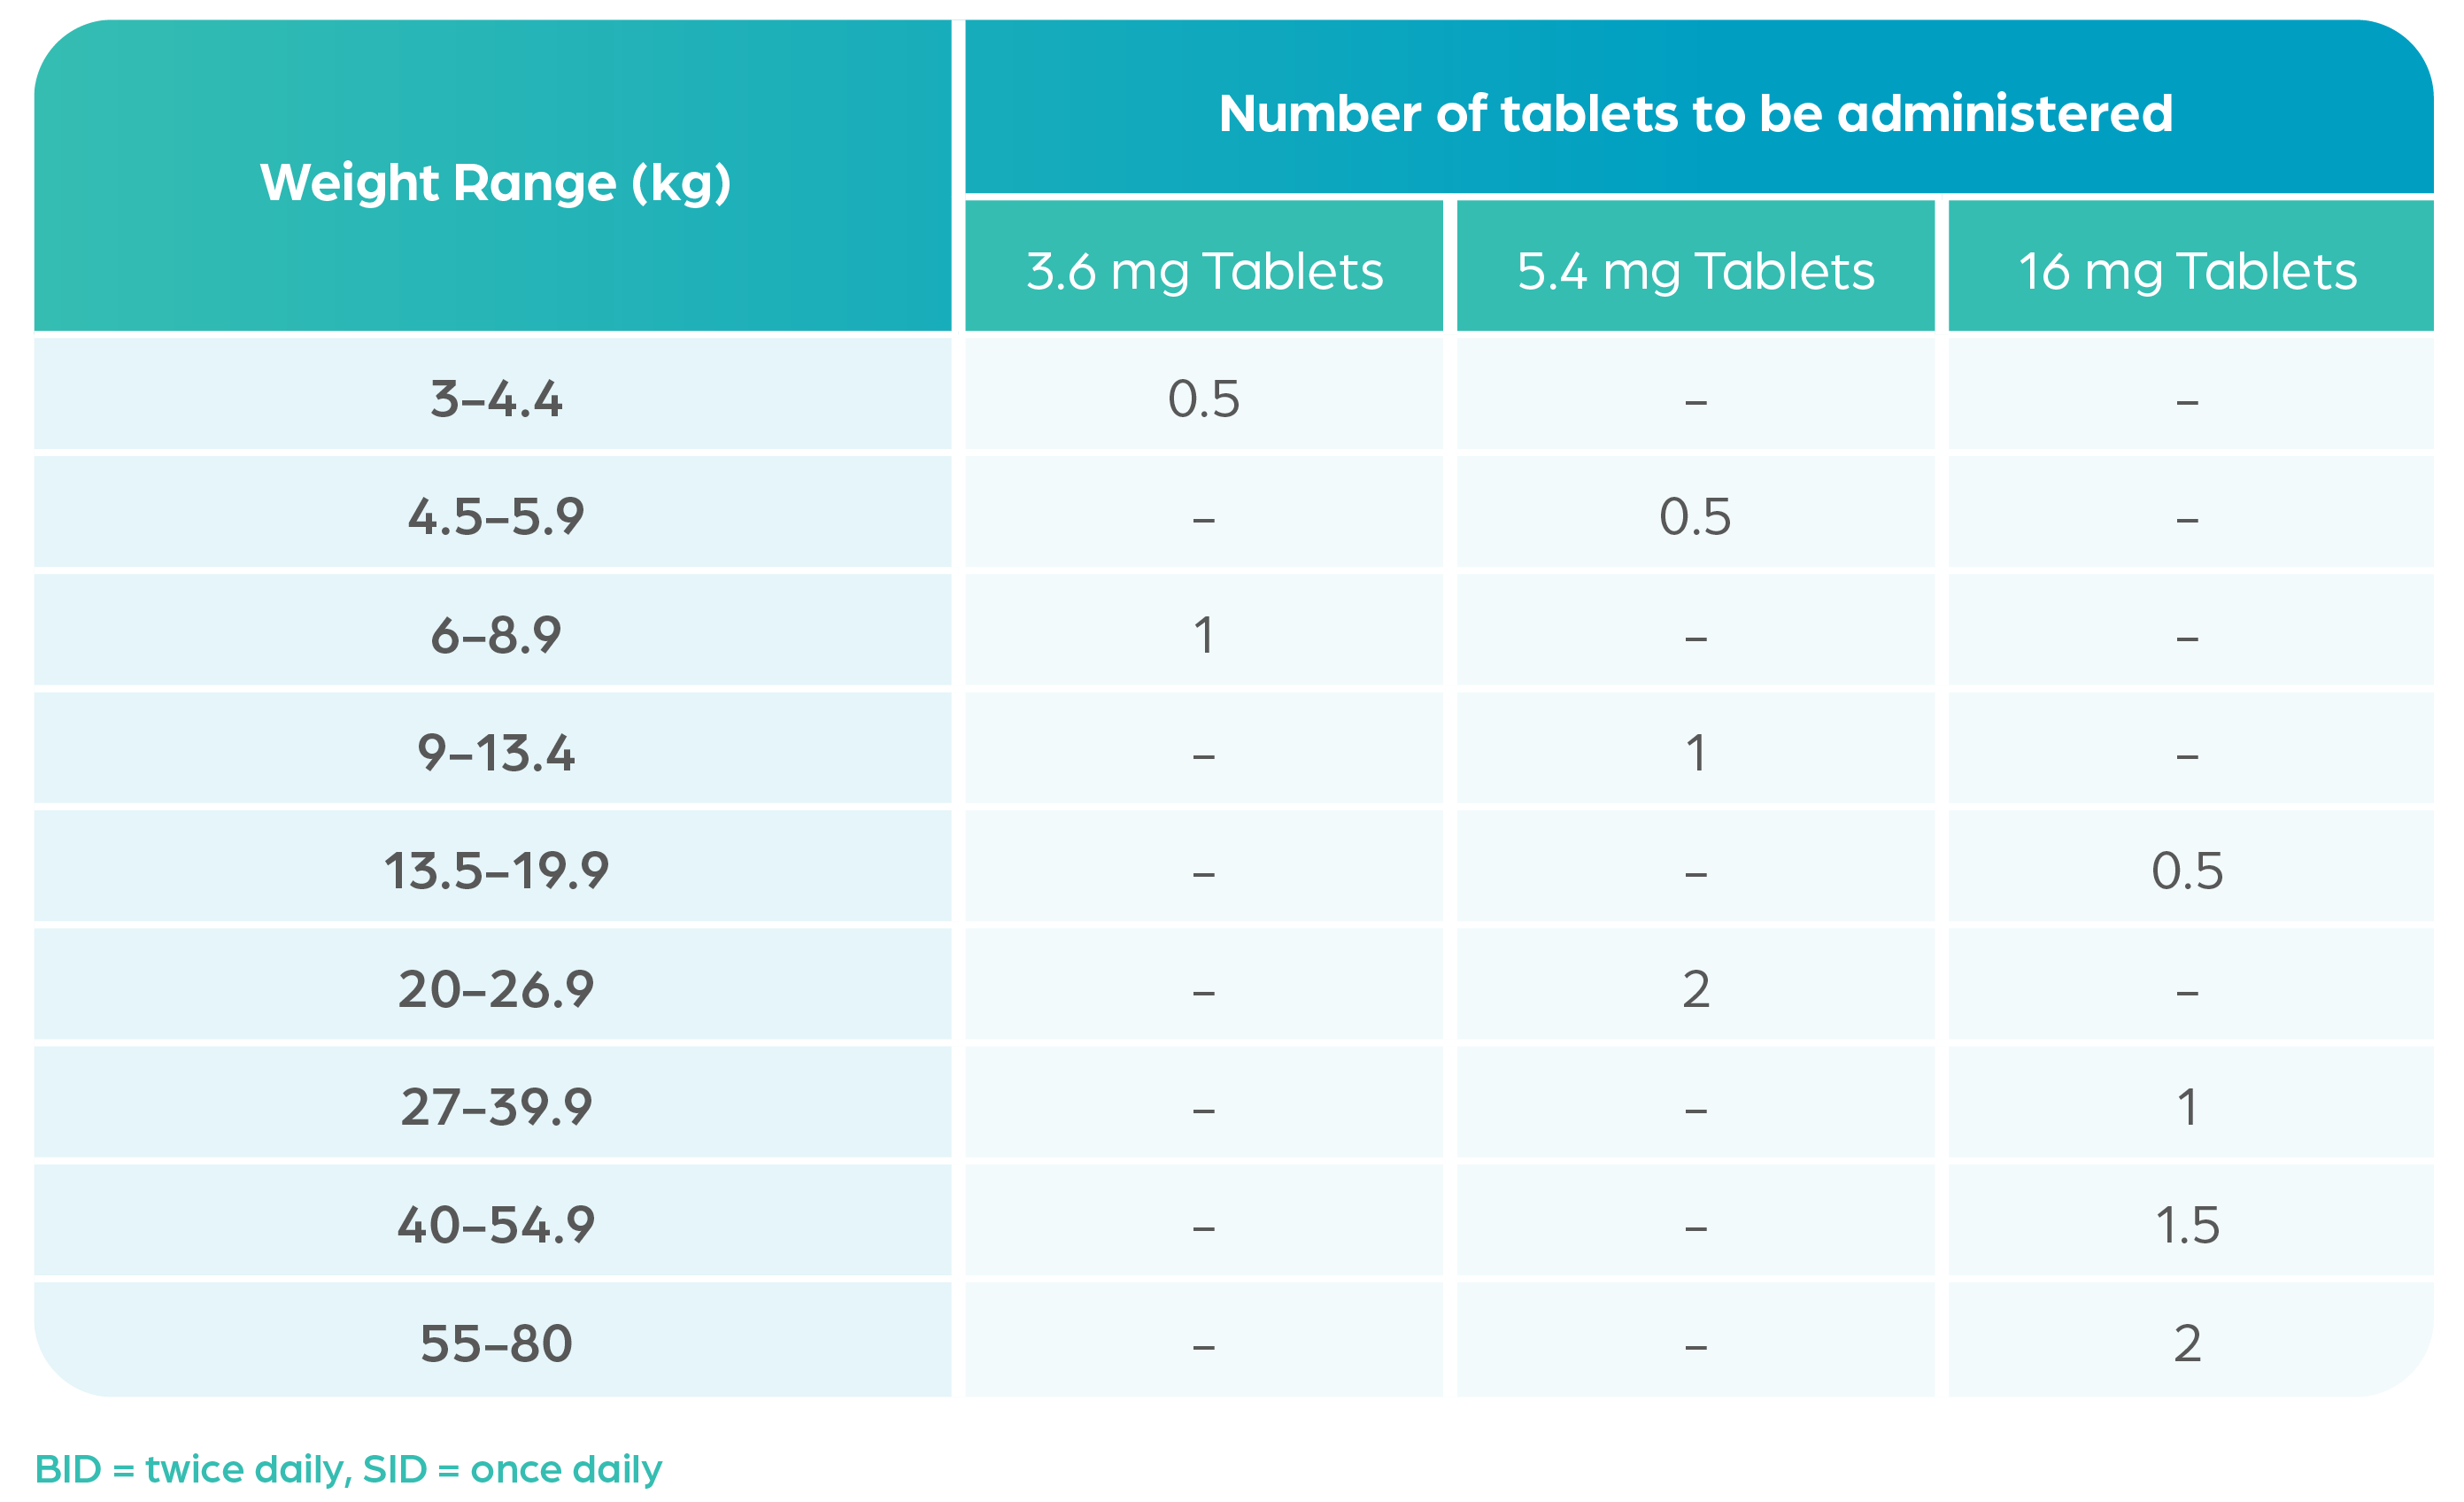This screenshot has height=1502, width=2464.
Task: Select the 3.6 mg Tablets column header
Action: pyautogui.click(x=1204, y=270)
